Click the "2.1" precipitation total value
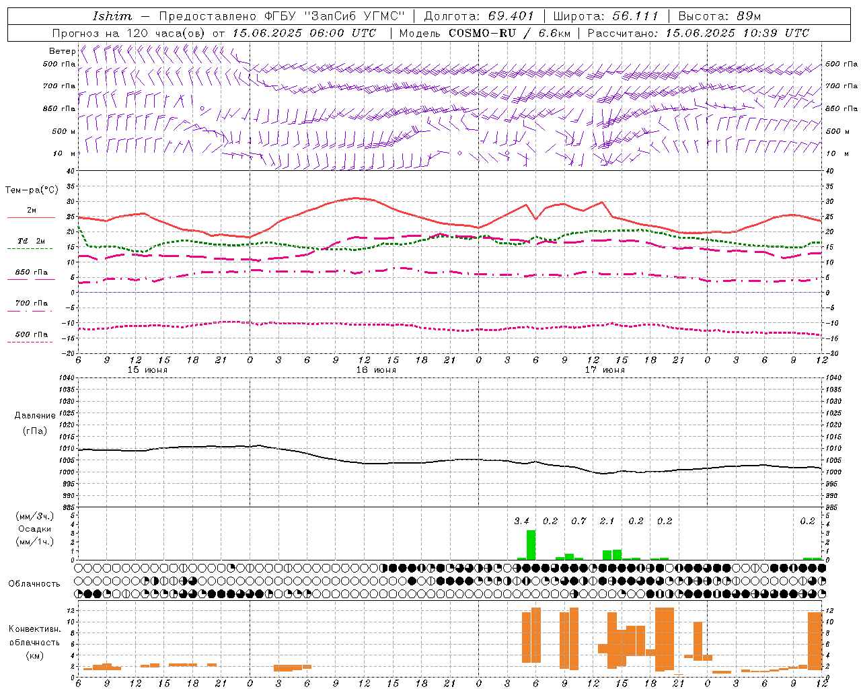The image size is (861, 689). click(607, 521)
